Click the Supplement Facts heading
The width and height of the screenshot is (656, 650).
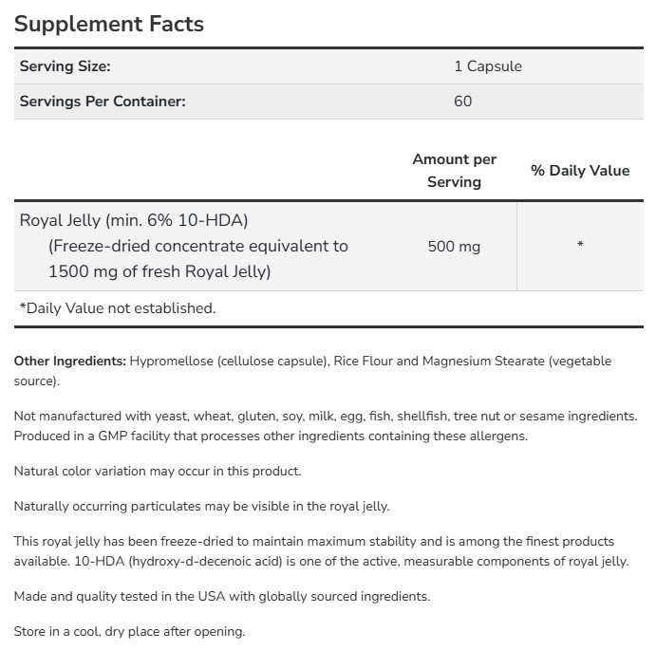(109, 24)
